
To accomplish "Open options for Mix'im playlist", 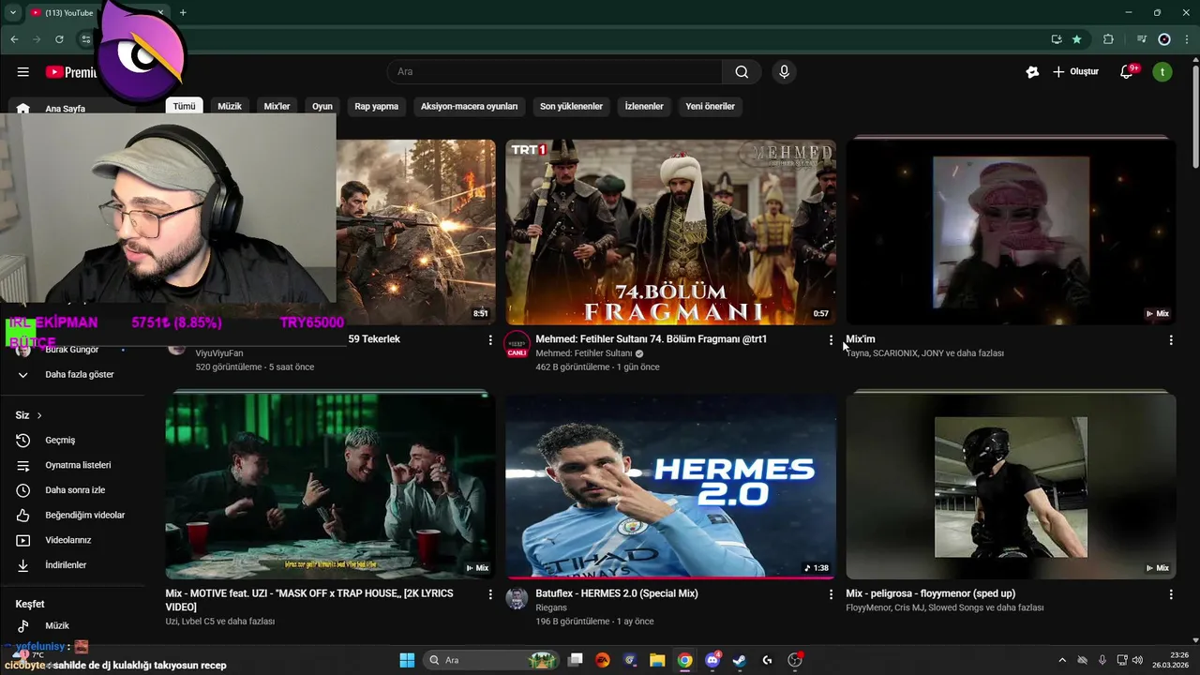I will pos(1170,340).
